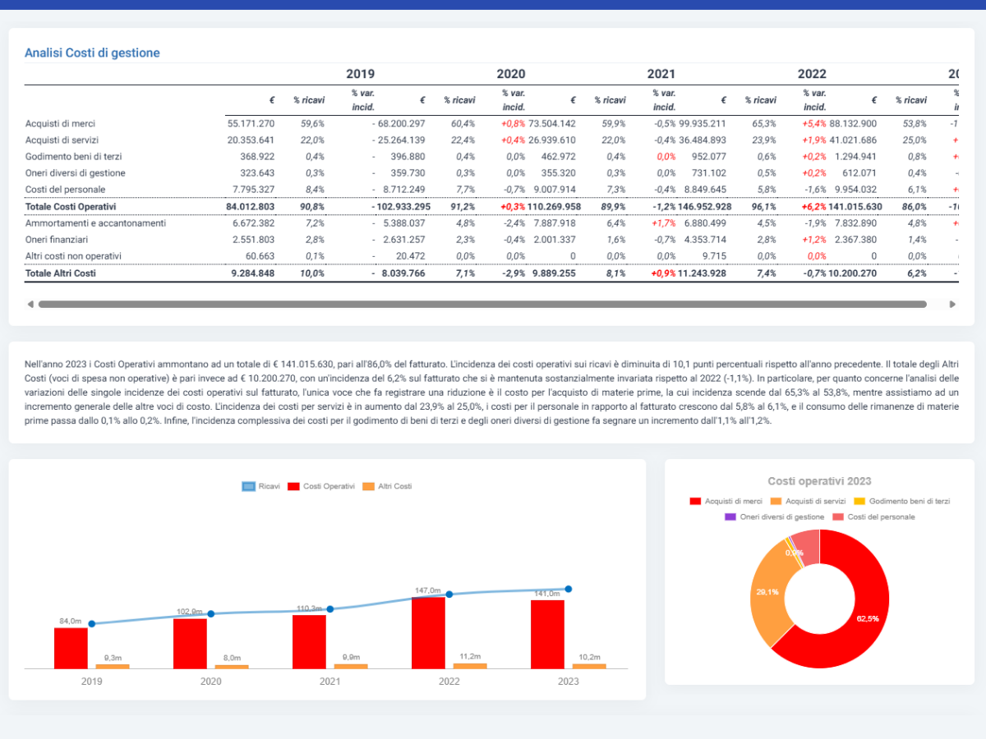Image resolution: width=986 pixels, height=739 pixels.
Task: Click the orange 2020 bar labeled 8,0m
Action: pos(232,666)
